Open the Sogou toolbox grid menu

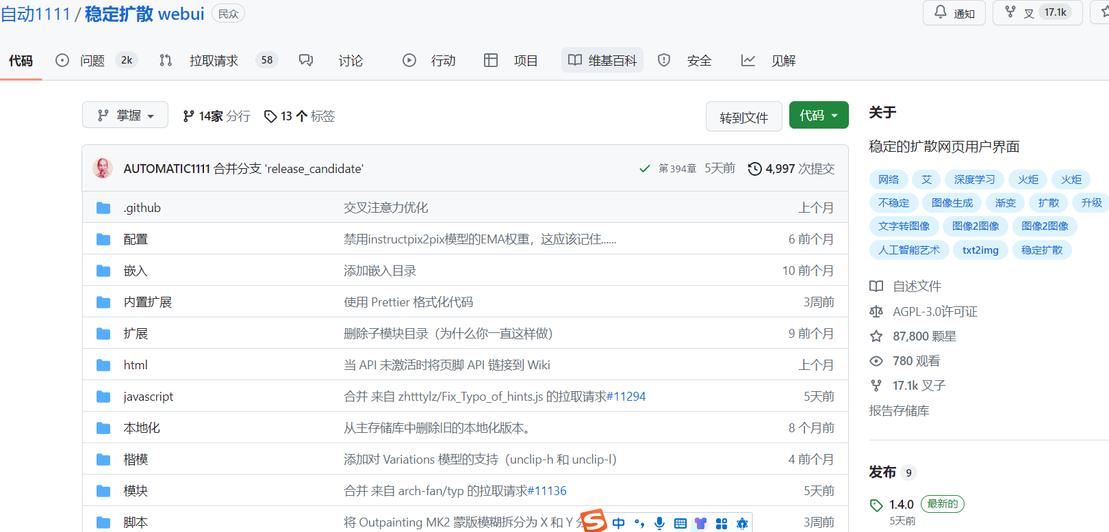(x=722, y=523)
